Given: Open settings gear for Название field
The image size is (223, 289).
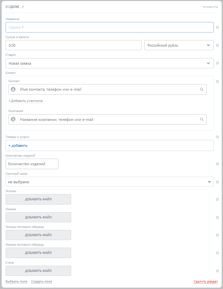Looking at the screenshot, I should coord(217,27).
